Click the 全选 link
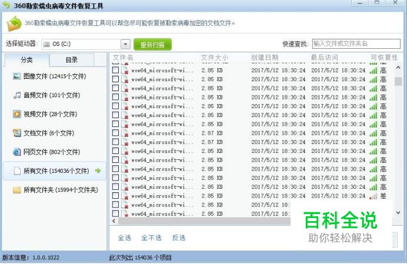 pyautogui.click(x=125, y=238)
